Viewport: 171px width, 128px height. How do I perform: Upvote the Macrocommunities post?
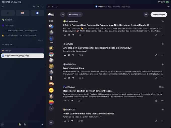point(65,78)
